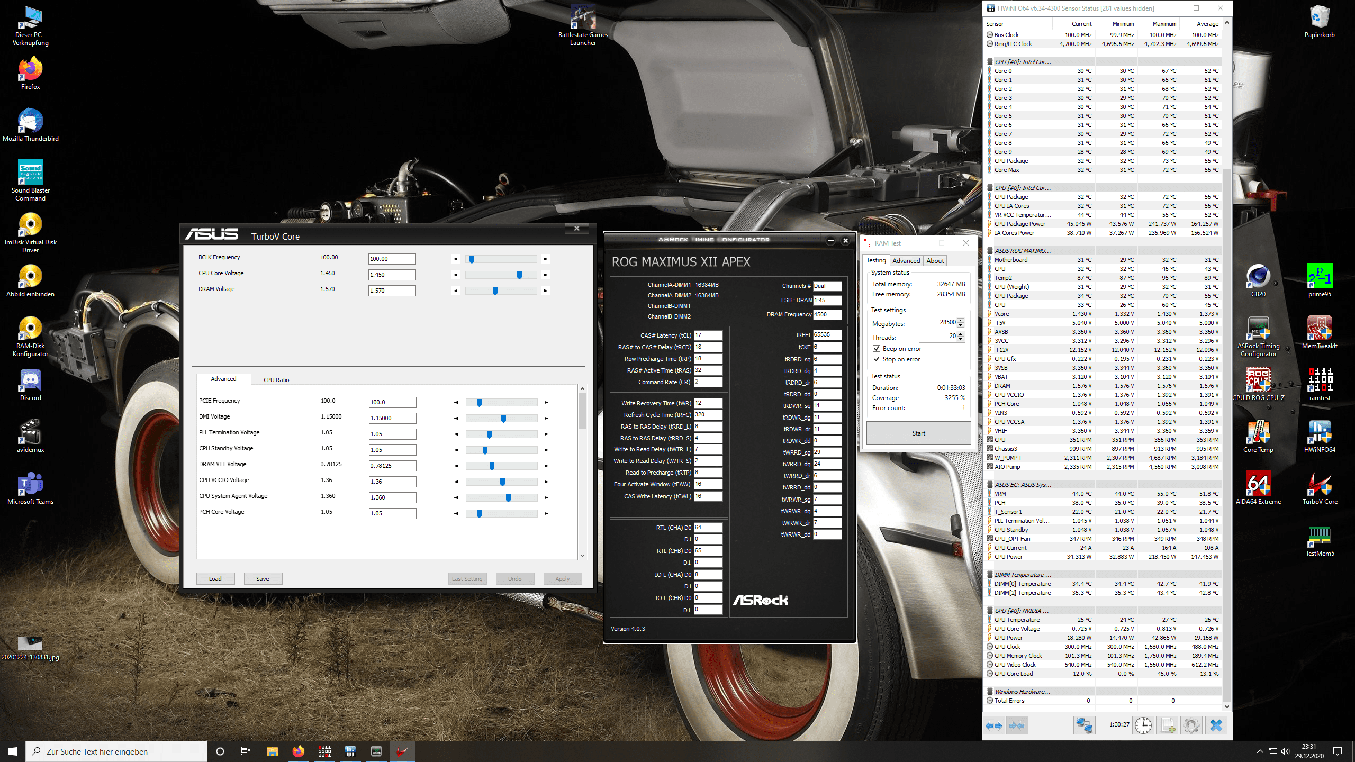The image size is (1355, 762).
Task: Click right arrow for DMI Voltage
Action: tap(546, 418)
